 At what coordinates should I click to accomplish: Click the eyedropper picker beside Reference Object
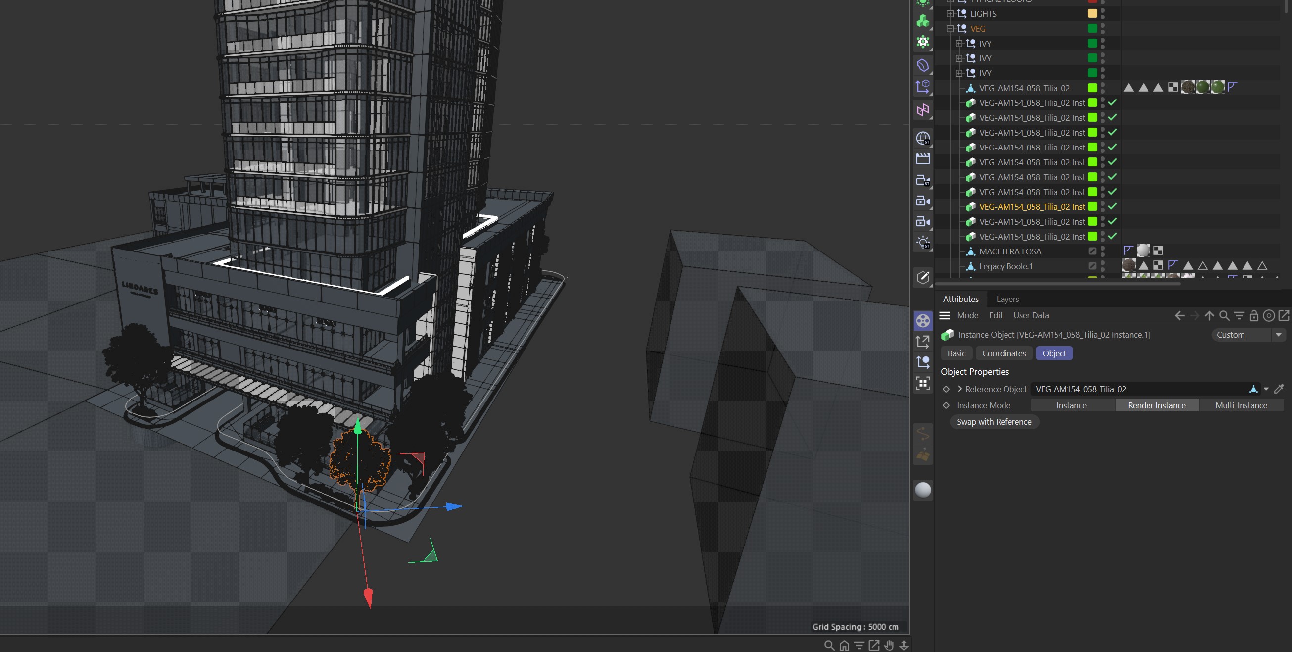click(x=1279, y=389)
